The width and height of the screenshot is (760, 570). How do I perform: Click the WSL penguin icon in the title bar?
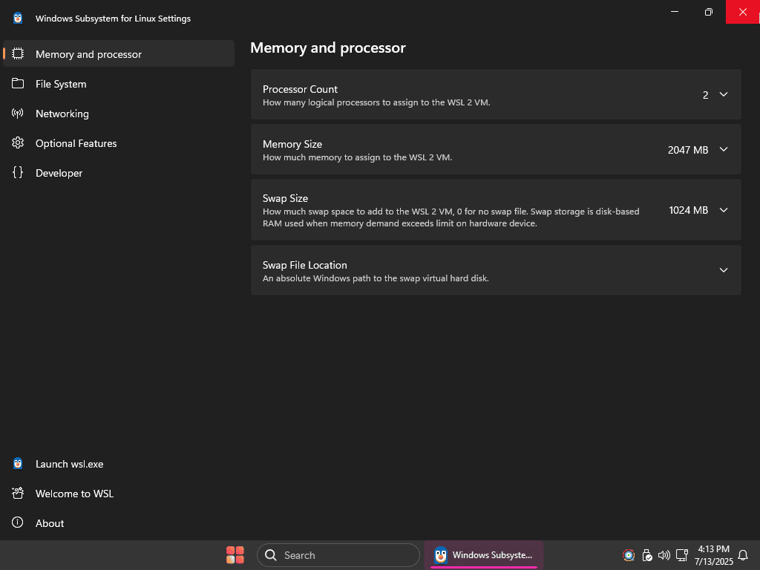(x=18, y=18)
